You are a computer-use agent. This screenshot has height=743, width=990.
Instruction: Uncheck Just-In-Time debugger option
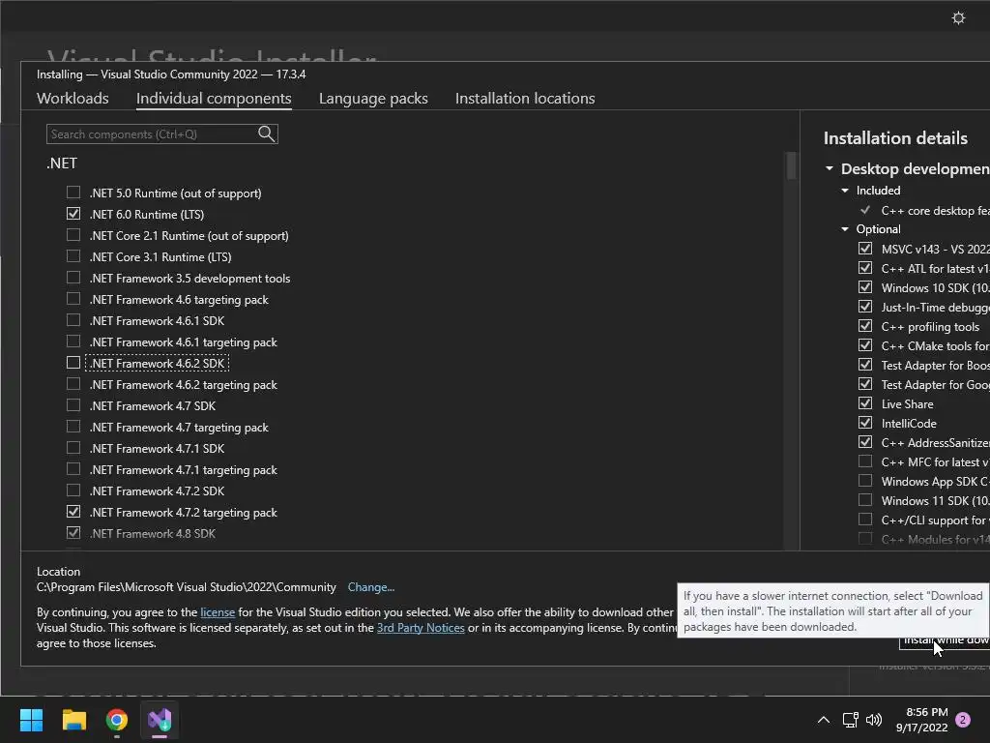coord(865,307)
